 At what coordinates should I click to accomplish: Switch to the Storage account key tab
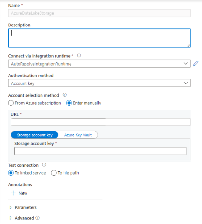(x=34, y=135)
